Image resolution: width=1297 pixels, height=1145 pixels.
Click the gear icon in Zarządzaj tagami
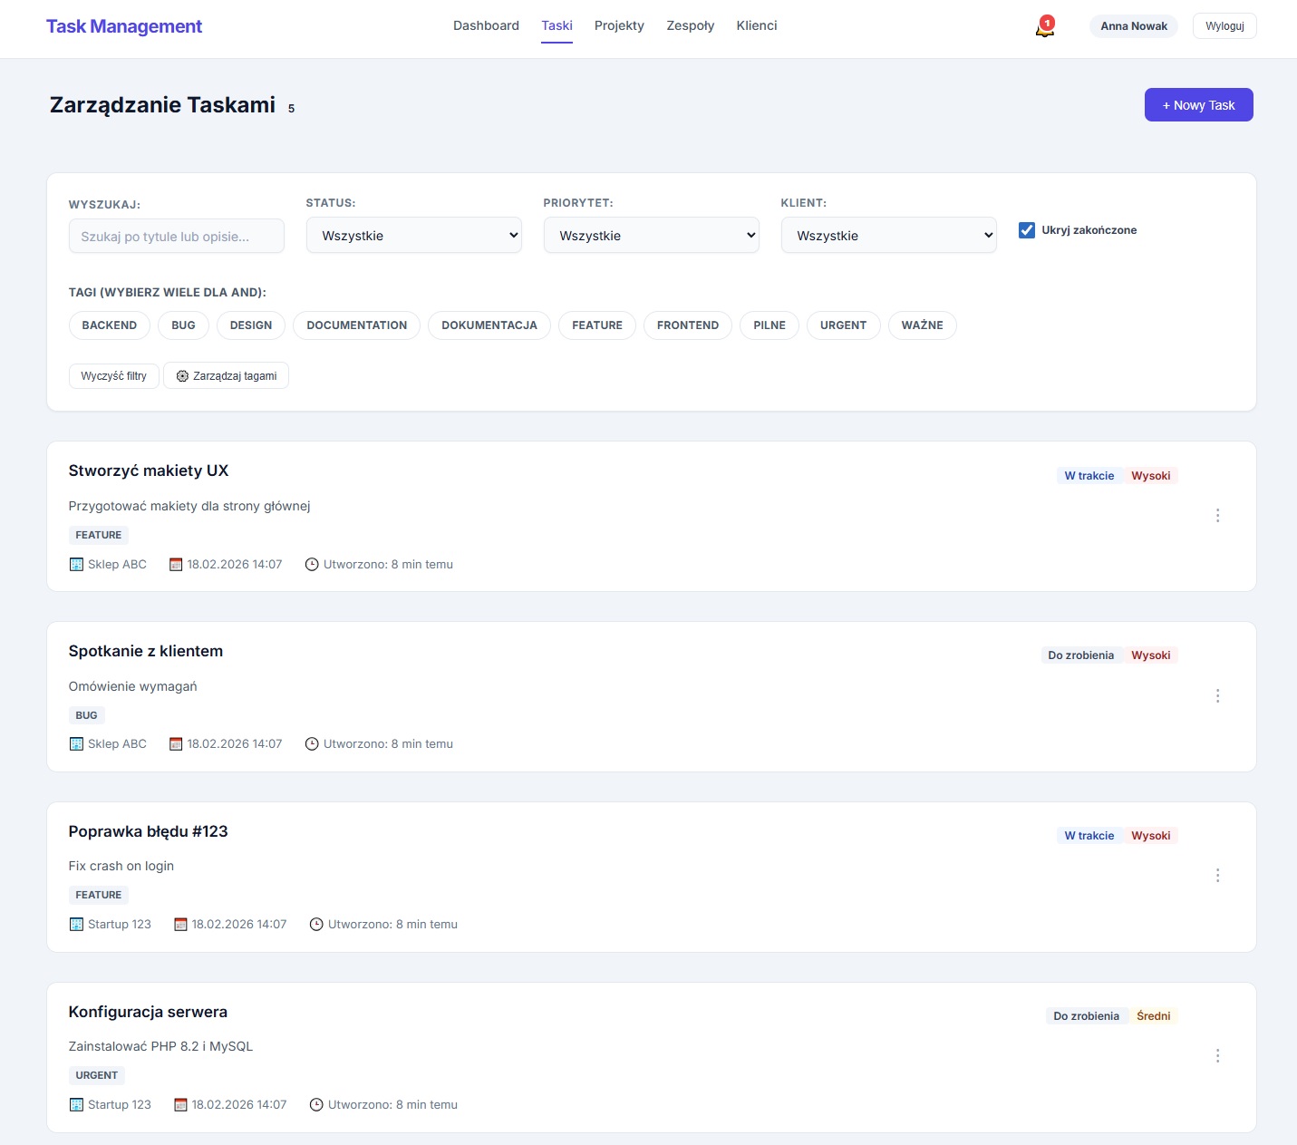(x=182, y=376)
